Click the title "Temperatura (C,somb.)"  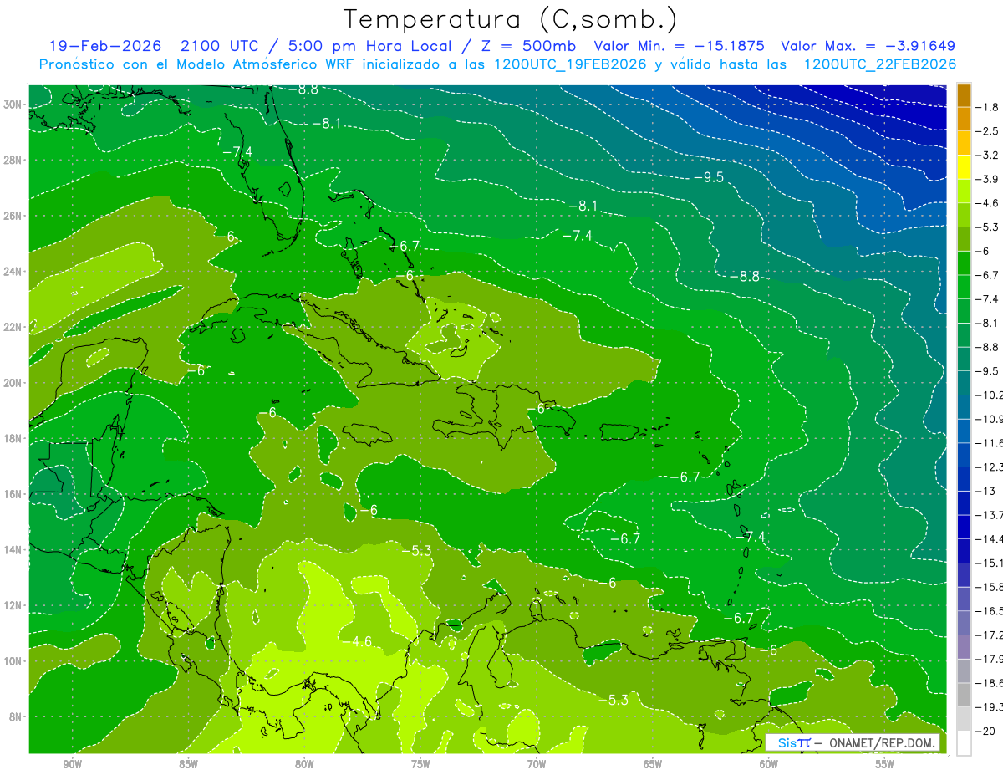[x=511, y=19]
